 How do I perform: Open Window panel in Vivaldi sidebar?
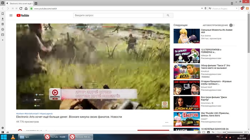[2, 35]
